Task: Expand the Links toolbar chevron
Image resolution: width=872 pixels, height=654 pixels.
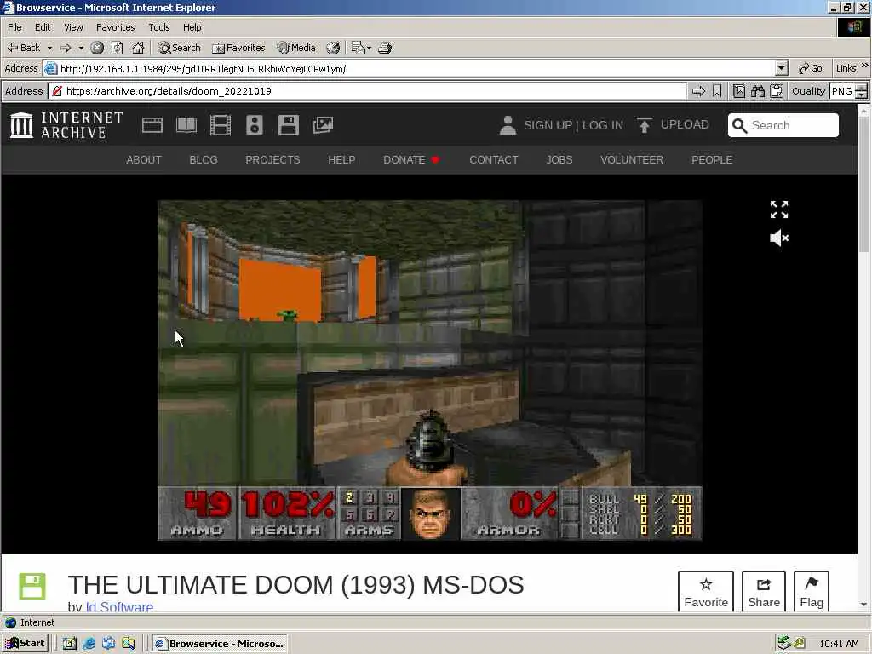Action: 865,66
